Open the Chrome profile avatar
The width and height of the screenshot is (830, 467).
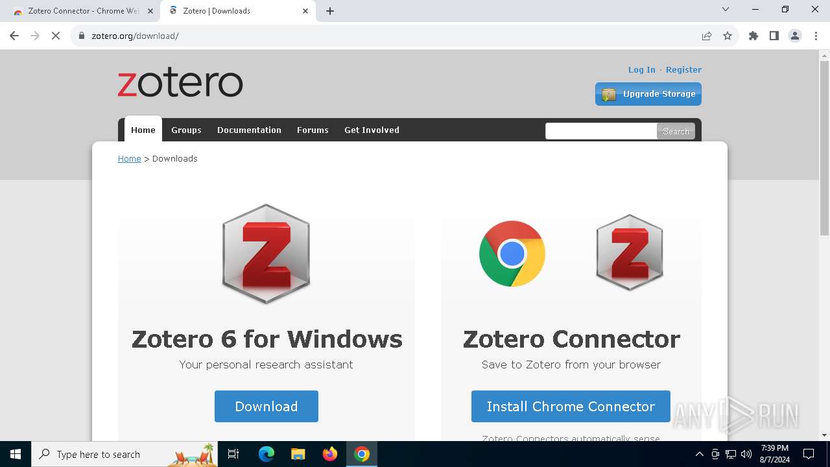[795, 36]
